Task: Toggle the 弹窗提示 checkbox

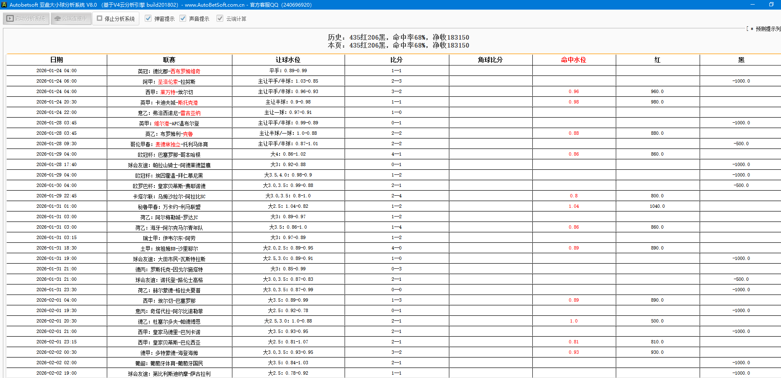Action: [x=148, y=18]
